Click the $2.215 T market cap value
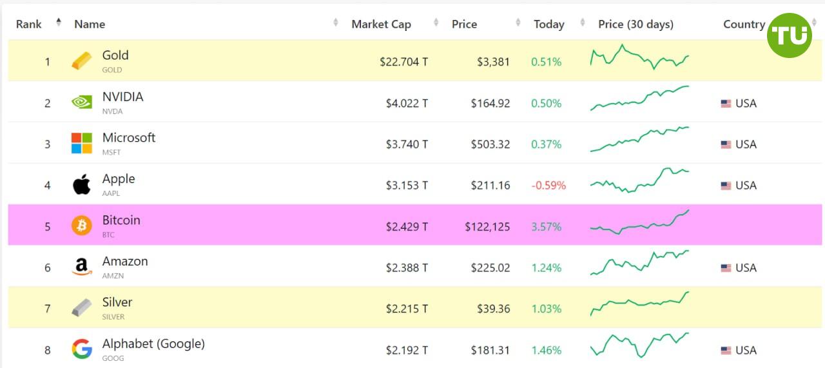This screenshot has height=368, width=825. 407,309
